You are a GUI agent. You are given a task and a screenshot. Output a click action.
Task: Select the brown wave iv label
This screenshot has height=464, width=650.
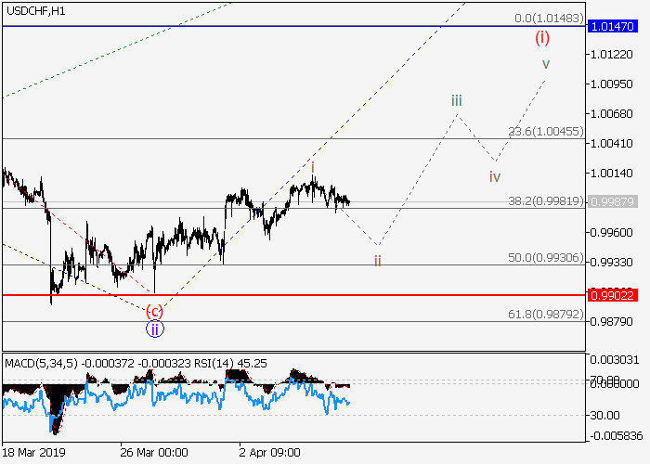point(495,176)
